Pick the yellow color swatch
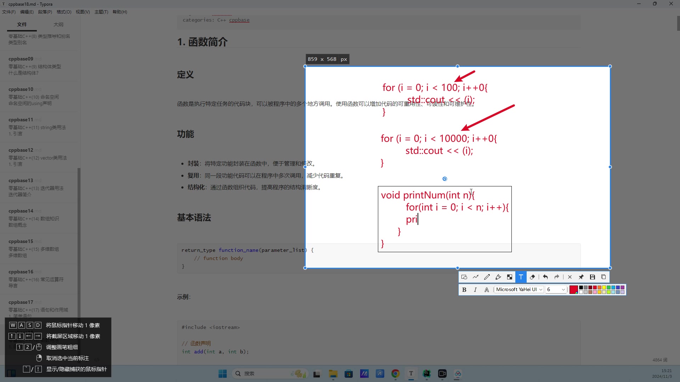The image size is (680, 382). (604, 288)
